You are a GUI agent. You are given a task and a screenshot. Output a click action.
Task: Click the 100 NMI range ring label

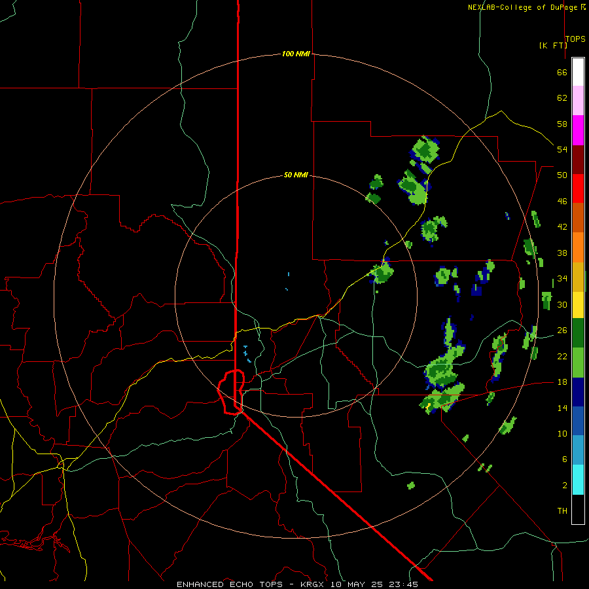pos(296,54)
